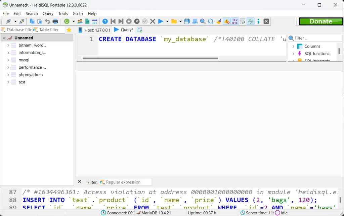
Task: Collapse the Unnamed session tree node
Action: click(4, 38)
